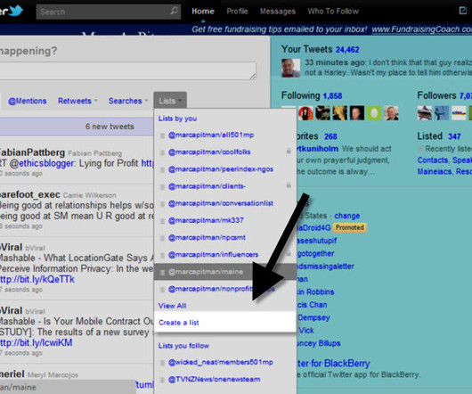The image size is (472, 394).
Task: Click the lock icon beside @marcapitman/clients-
Action: click(289, 185)
